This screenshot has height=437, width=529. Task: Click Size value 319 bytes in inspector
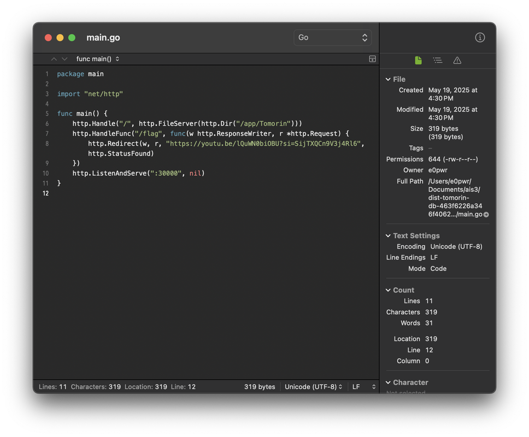point(446,133)
